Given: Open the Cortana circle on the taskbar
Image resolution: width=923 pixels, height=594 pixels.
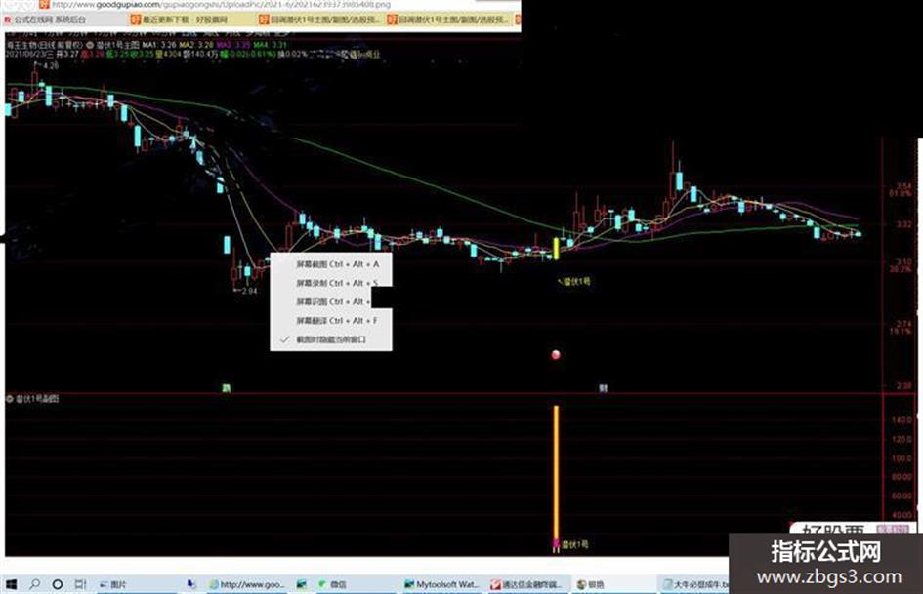Looking at the screenshot, I should point(57,584).
